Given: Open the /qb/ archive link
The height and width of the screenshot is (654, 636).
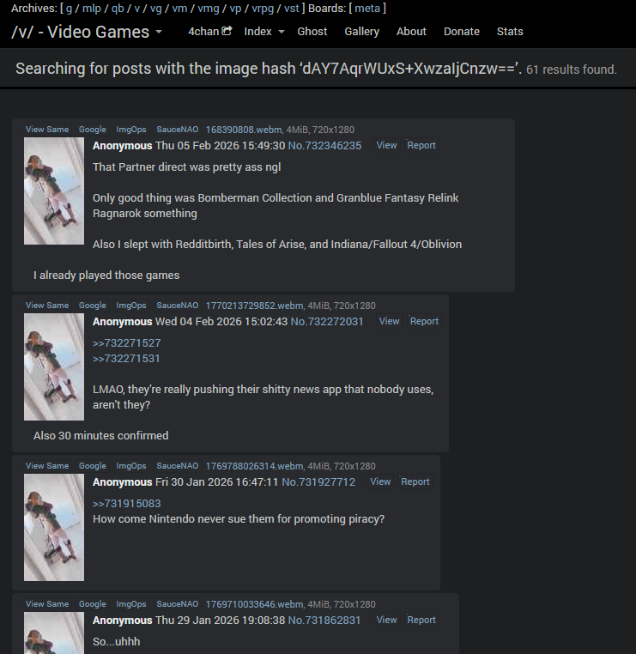Looking at the screenshot, I should click(x=118, y=9).
